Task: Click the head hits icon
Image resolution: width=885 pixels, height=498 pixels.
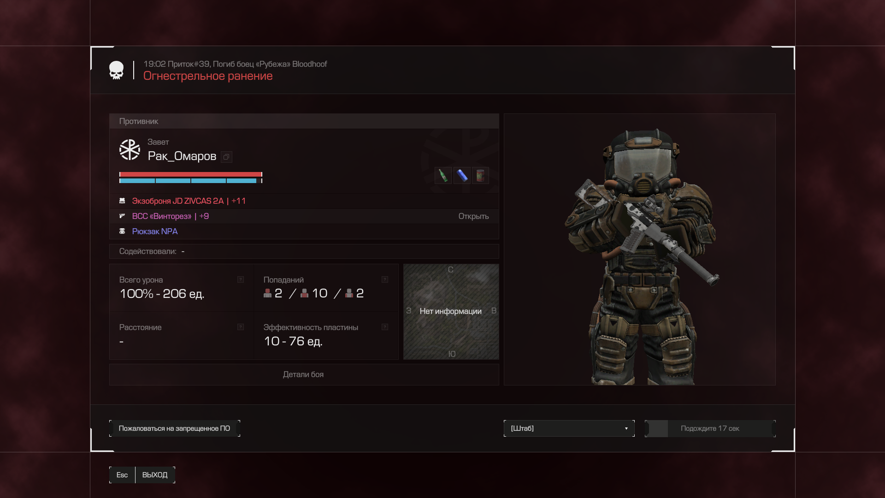Action: point(267,293)
